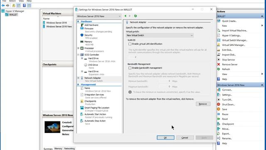Collapse the WALLET actions group

[262, 16]
